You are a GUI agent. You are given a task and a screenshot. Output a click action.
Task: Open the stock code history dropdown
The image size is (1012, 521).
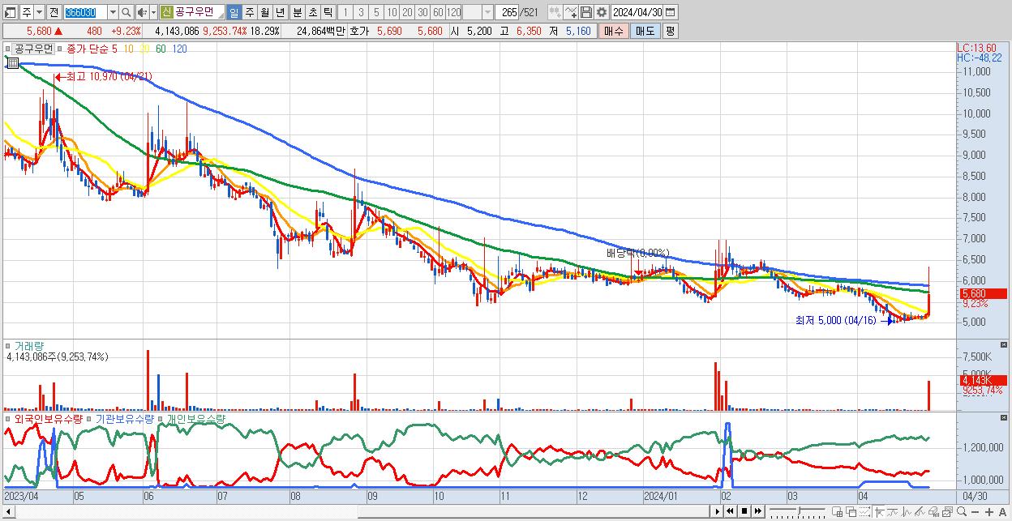click(113, 12)
